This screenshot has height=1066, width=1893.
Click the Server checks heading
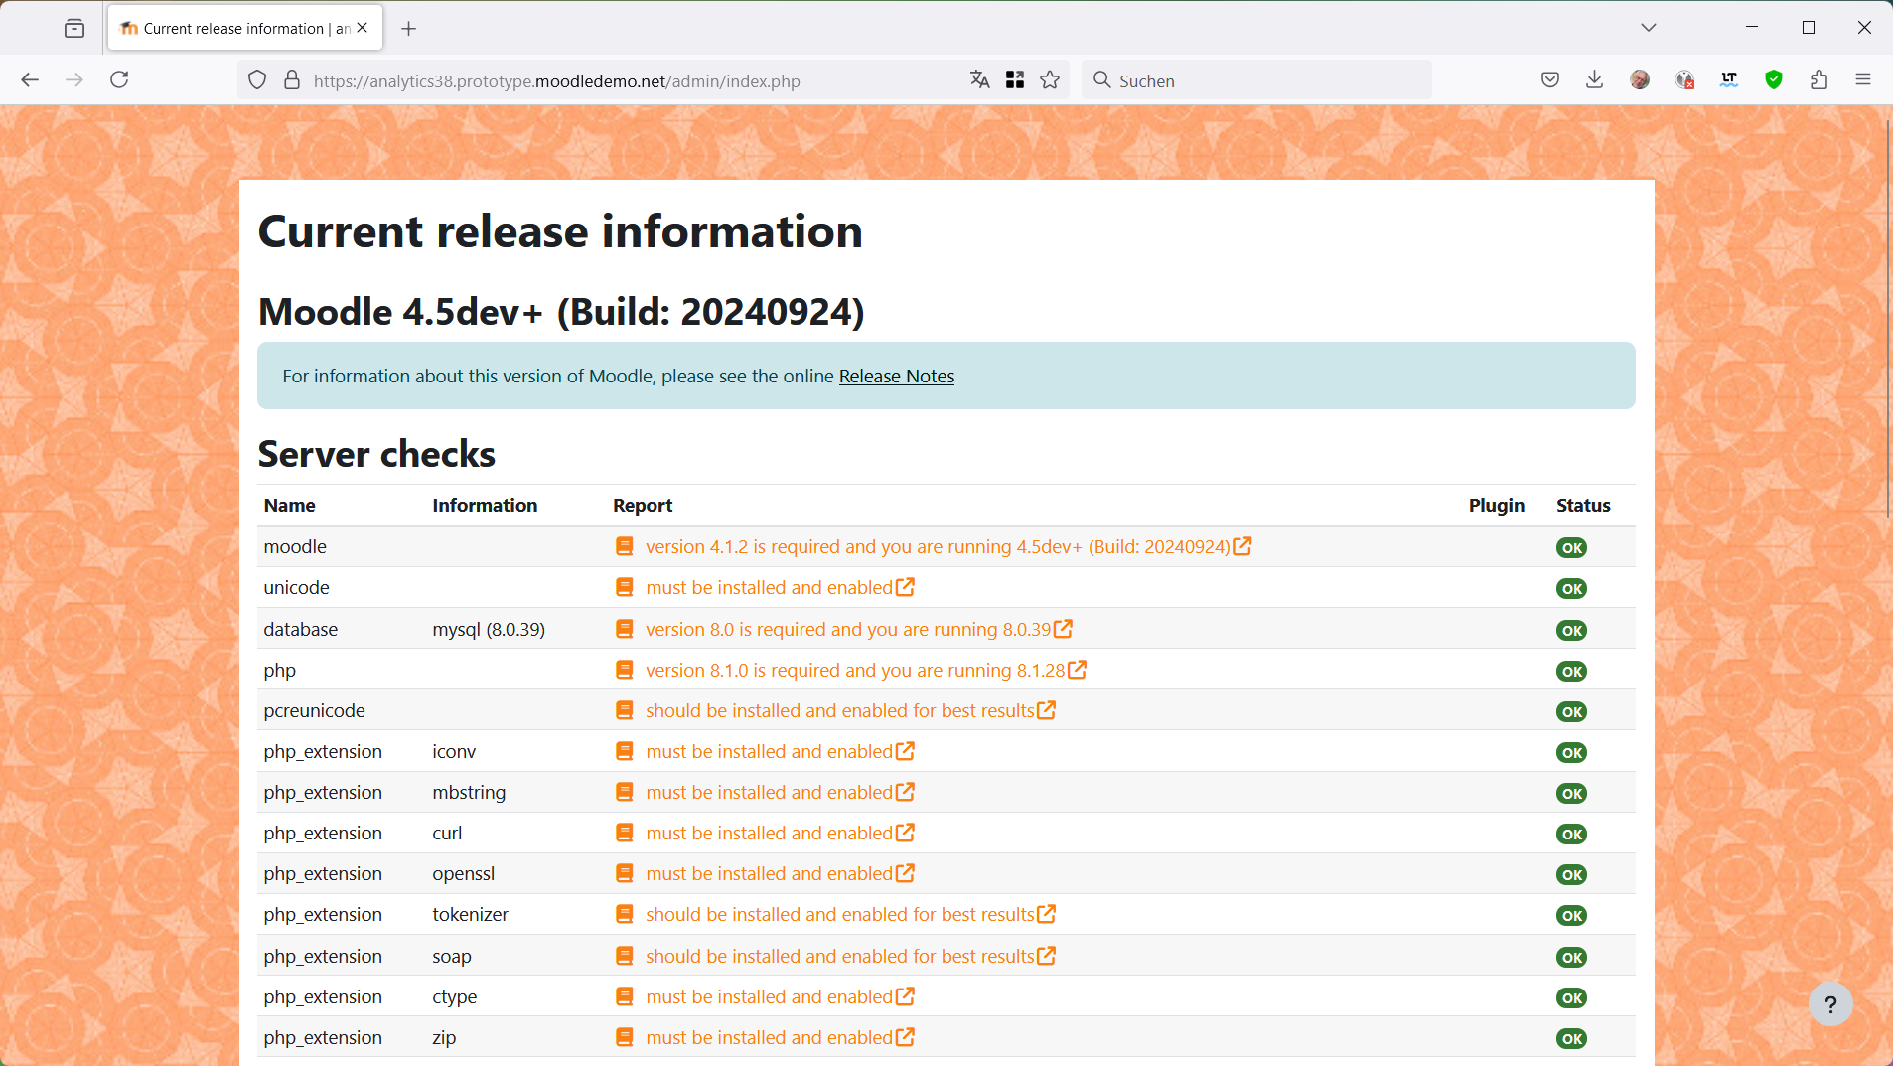376,455
